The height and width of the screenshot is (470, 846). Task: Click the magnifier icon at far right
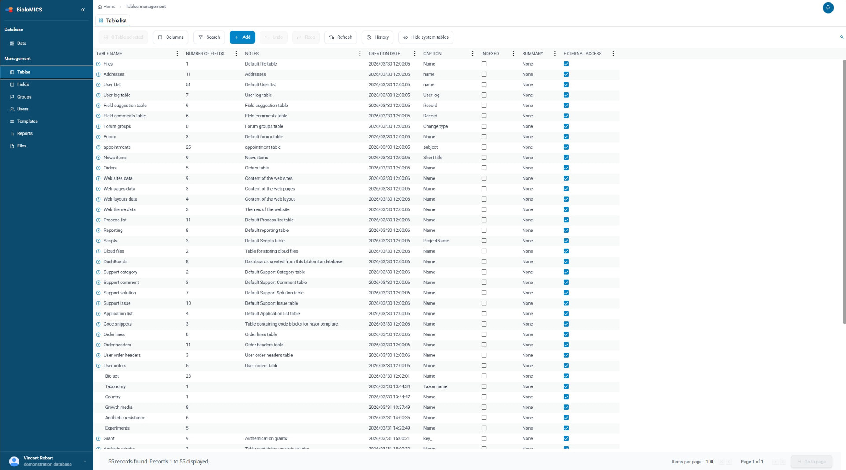point(842,37)
